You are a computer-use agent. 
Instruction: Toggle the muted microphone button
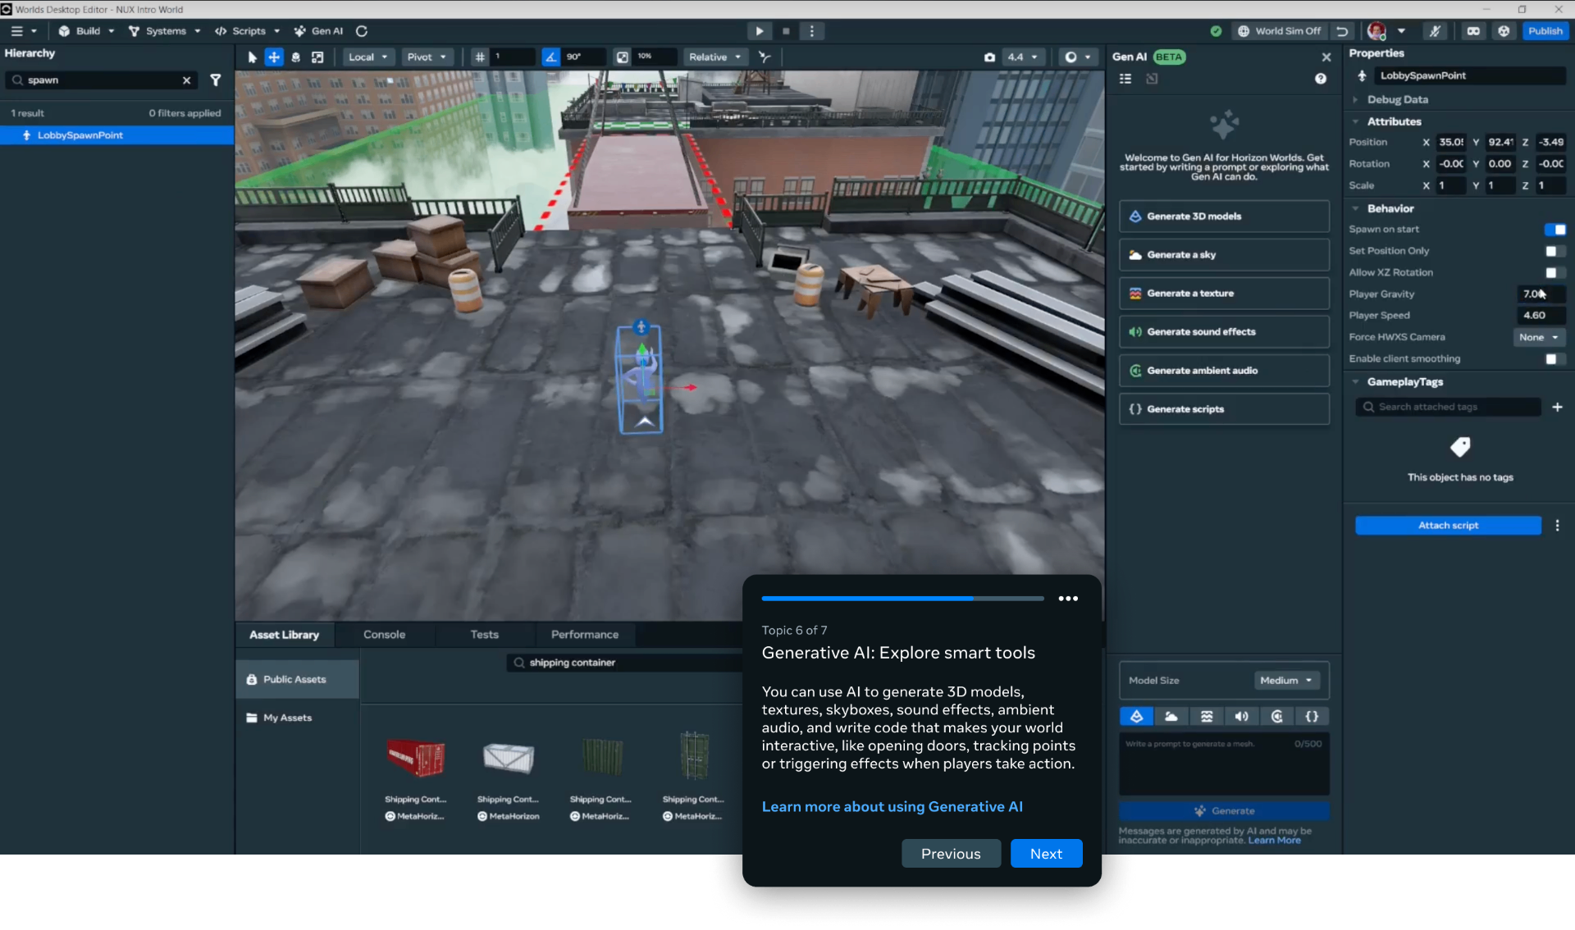1435,31
